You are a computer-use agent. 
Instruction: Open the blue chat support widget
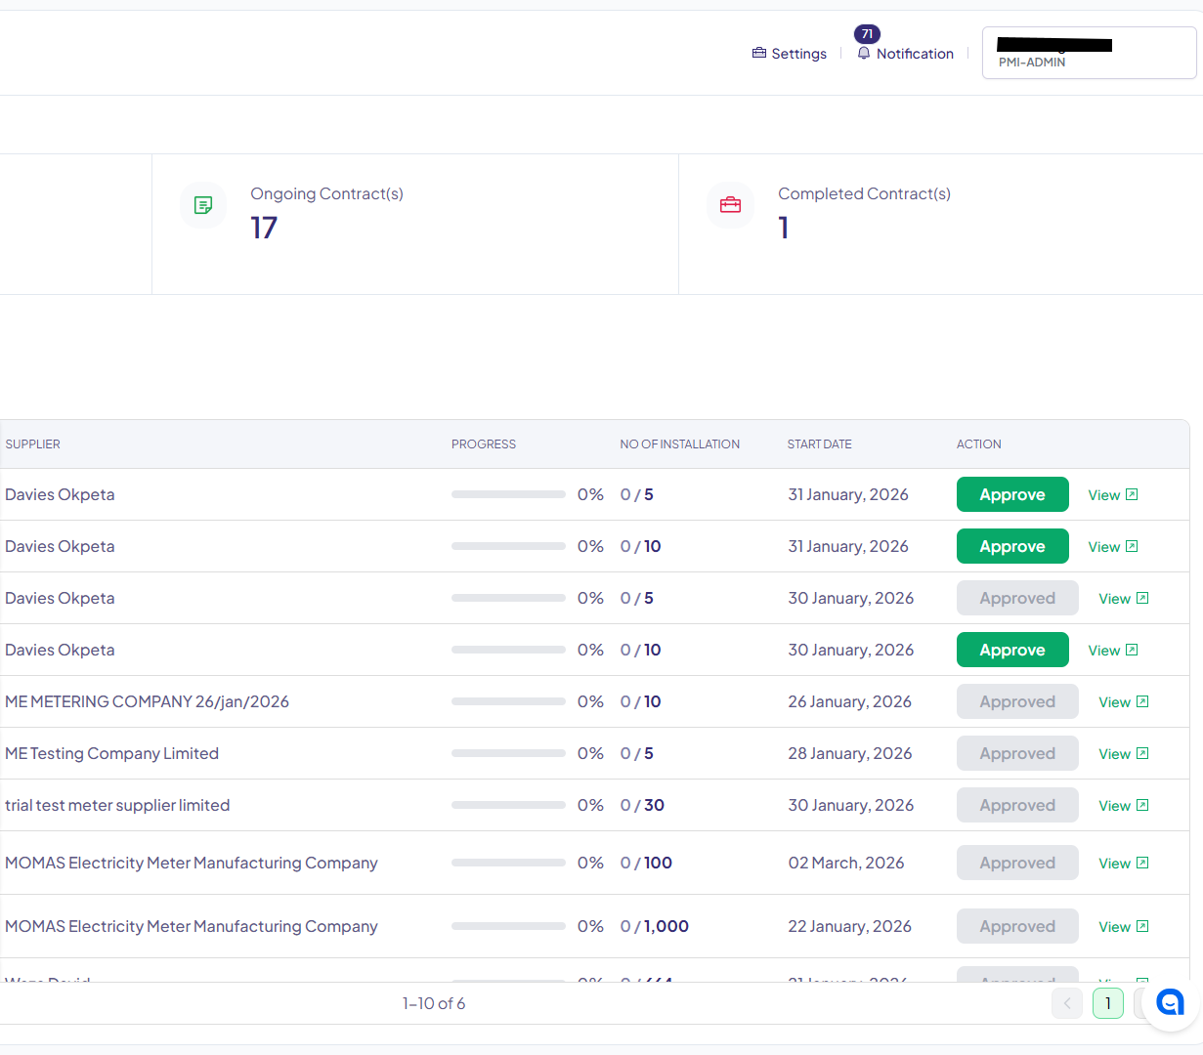[x=1170, y=1002]
